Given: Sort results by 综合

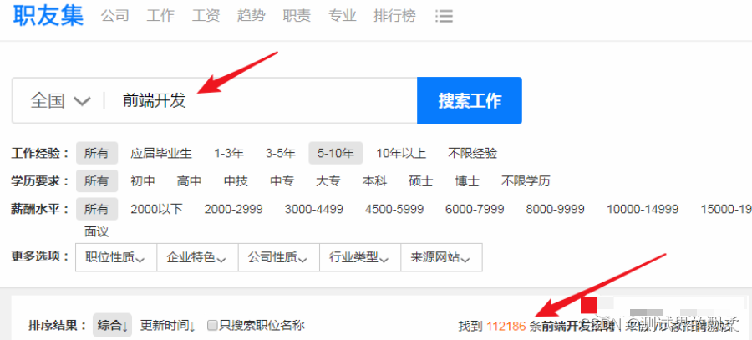Looking at the screenshot, I should 112,326.
